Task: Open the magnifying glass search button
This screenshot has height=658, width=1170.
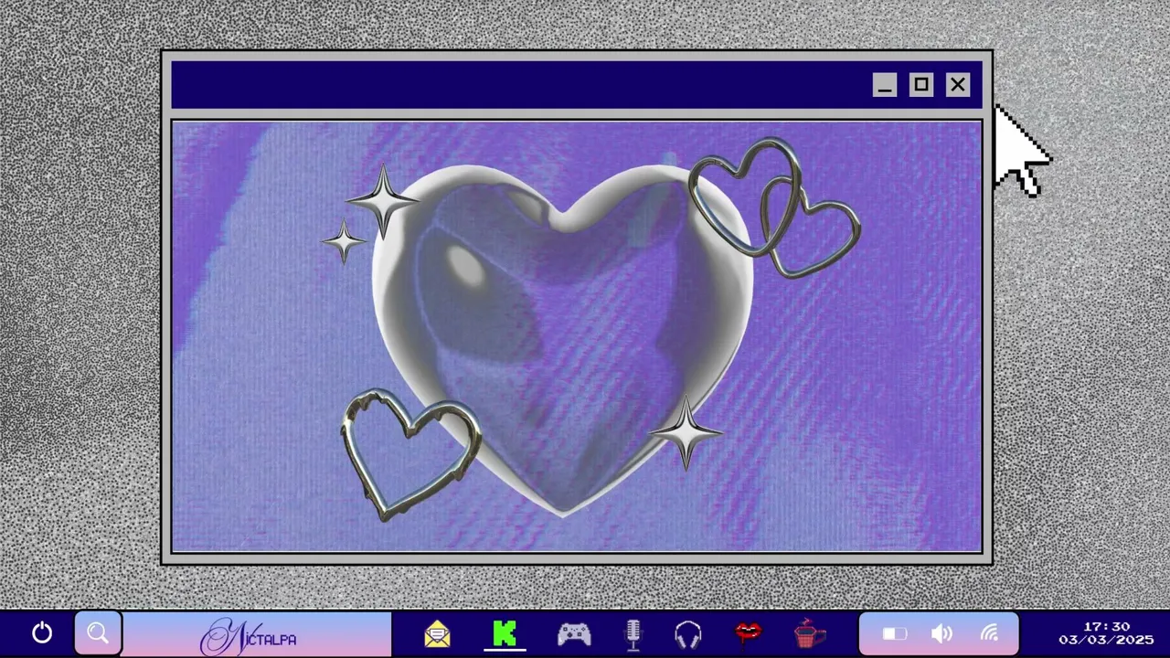Action: [x=98, y=633]
